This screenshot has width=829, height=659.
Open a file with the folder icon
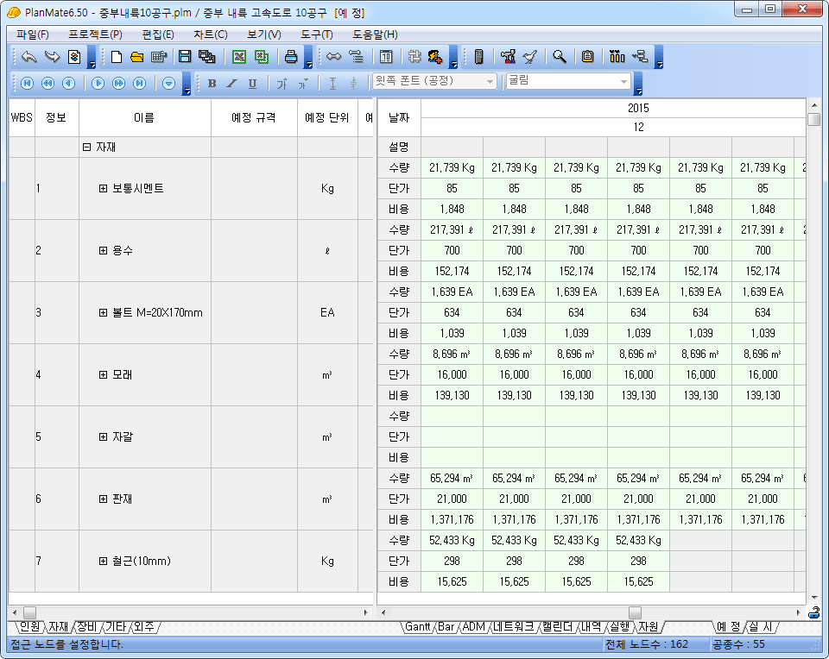136,57
